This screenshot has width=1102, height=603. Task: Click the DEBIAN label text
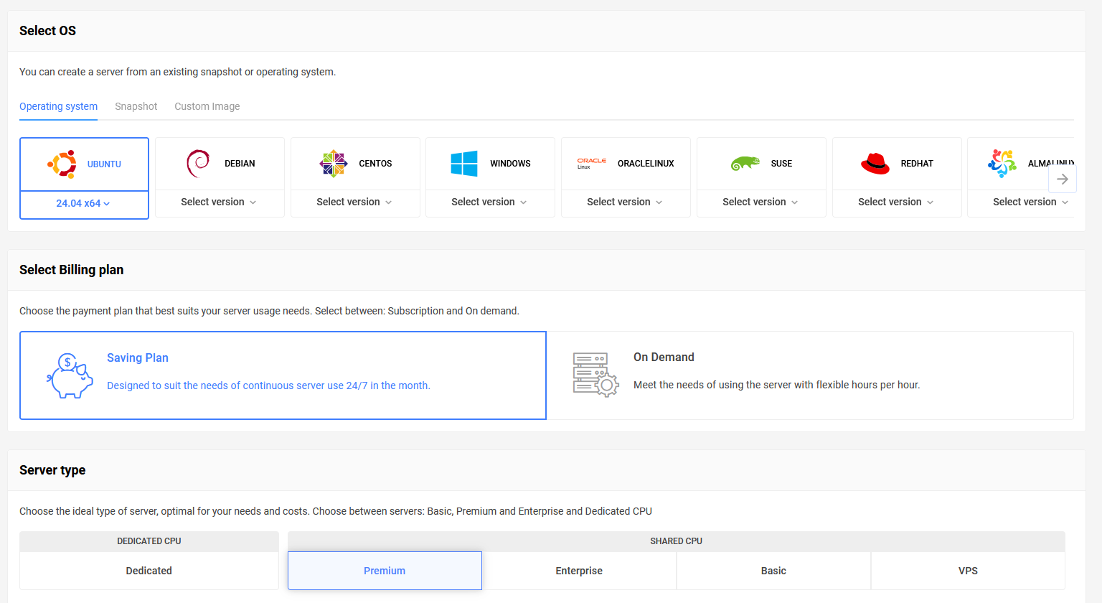pyautogui.click(x=240, y=164)
